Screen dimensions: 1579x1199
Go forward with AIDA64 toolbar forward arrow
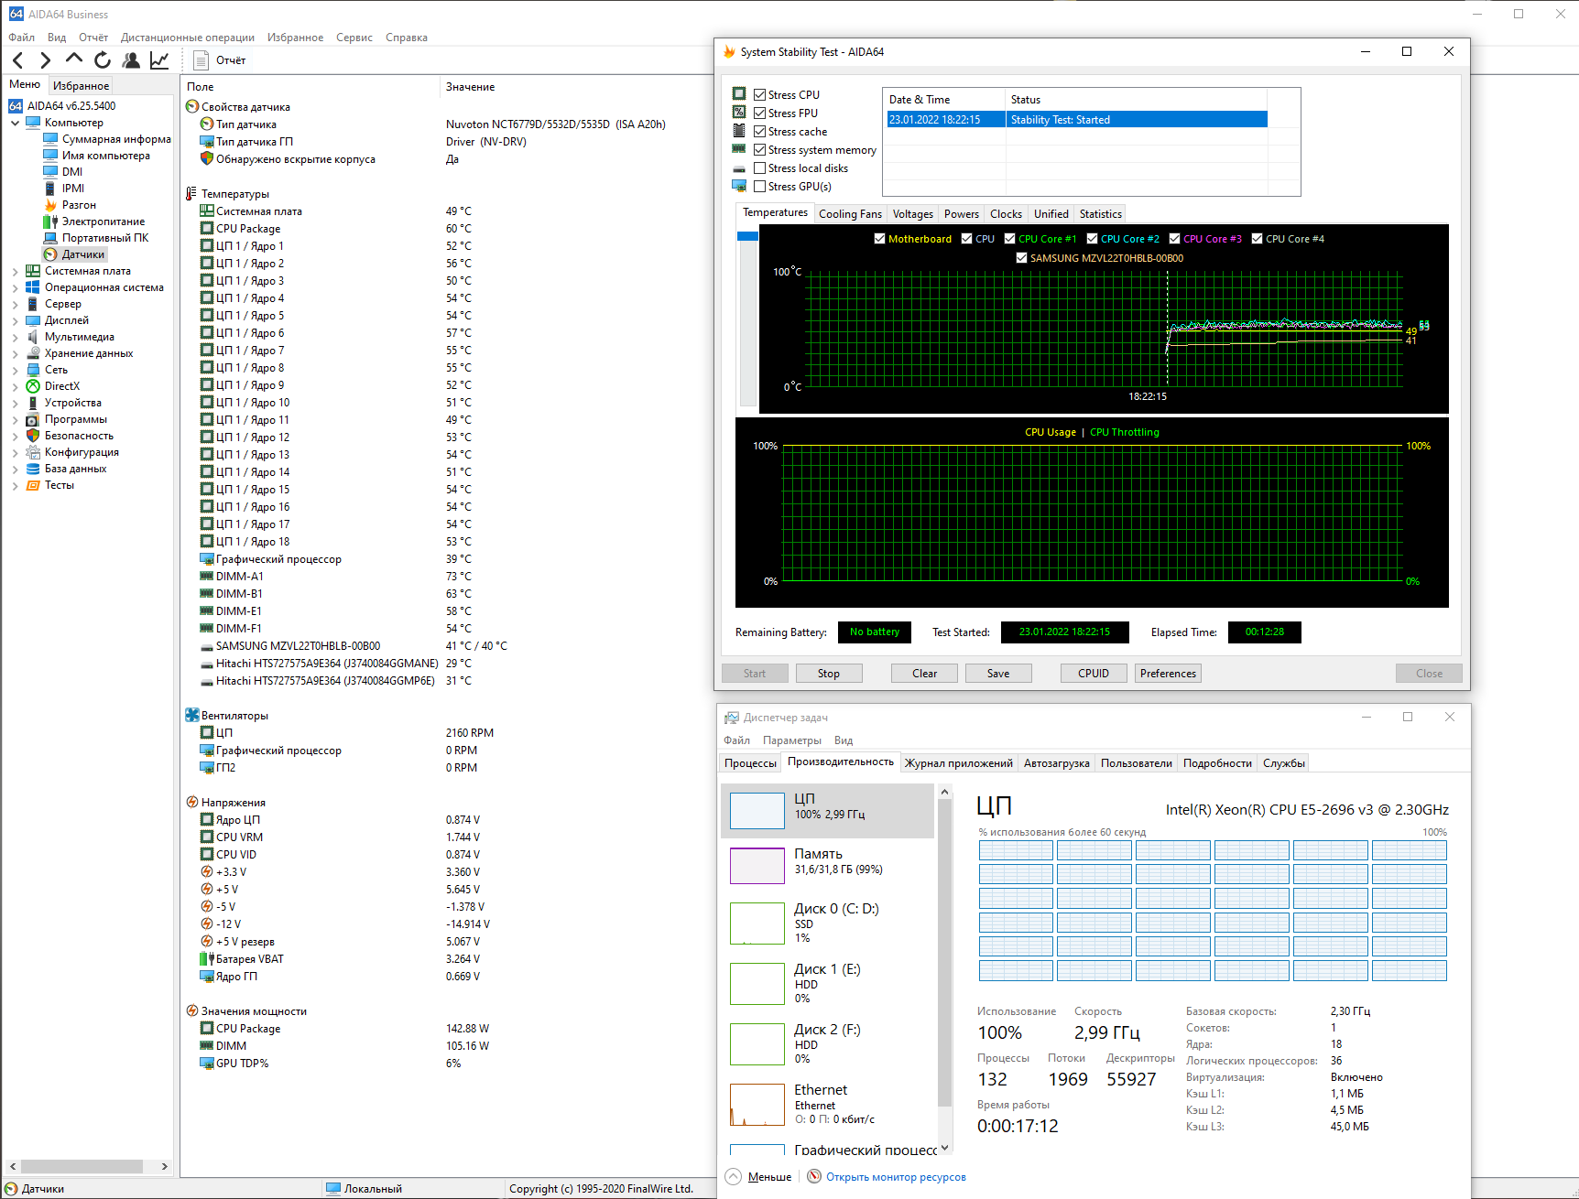click(x=45, y=60)
